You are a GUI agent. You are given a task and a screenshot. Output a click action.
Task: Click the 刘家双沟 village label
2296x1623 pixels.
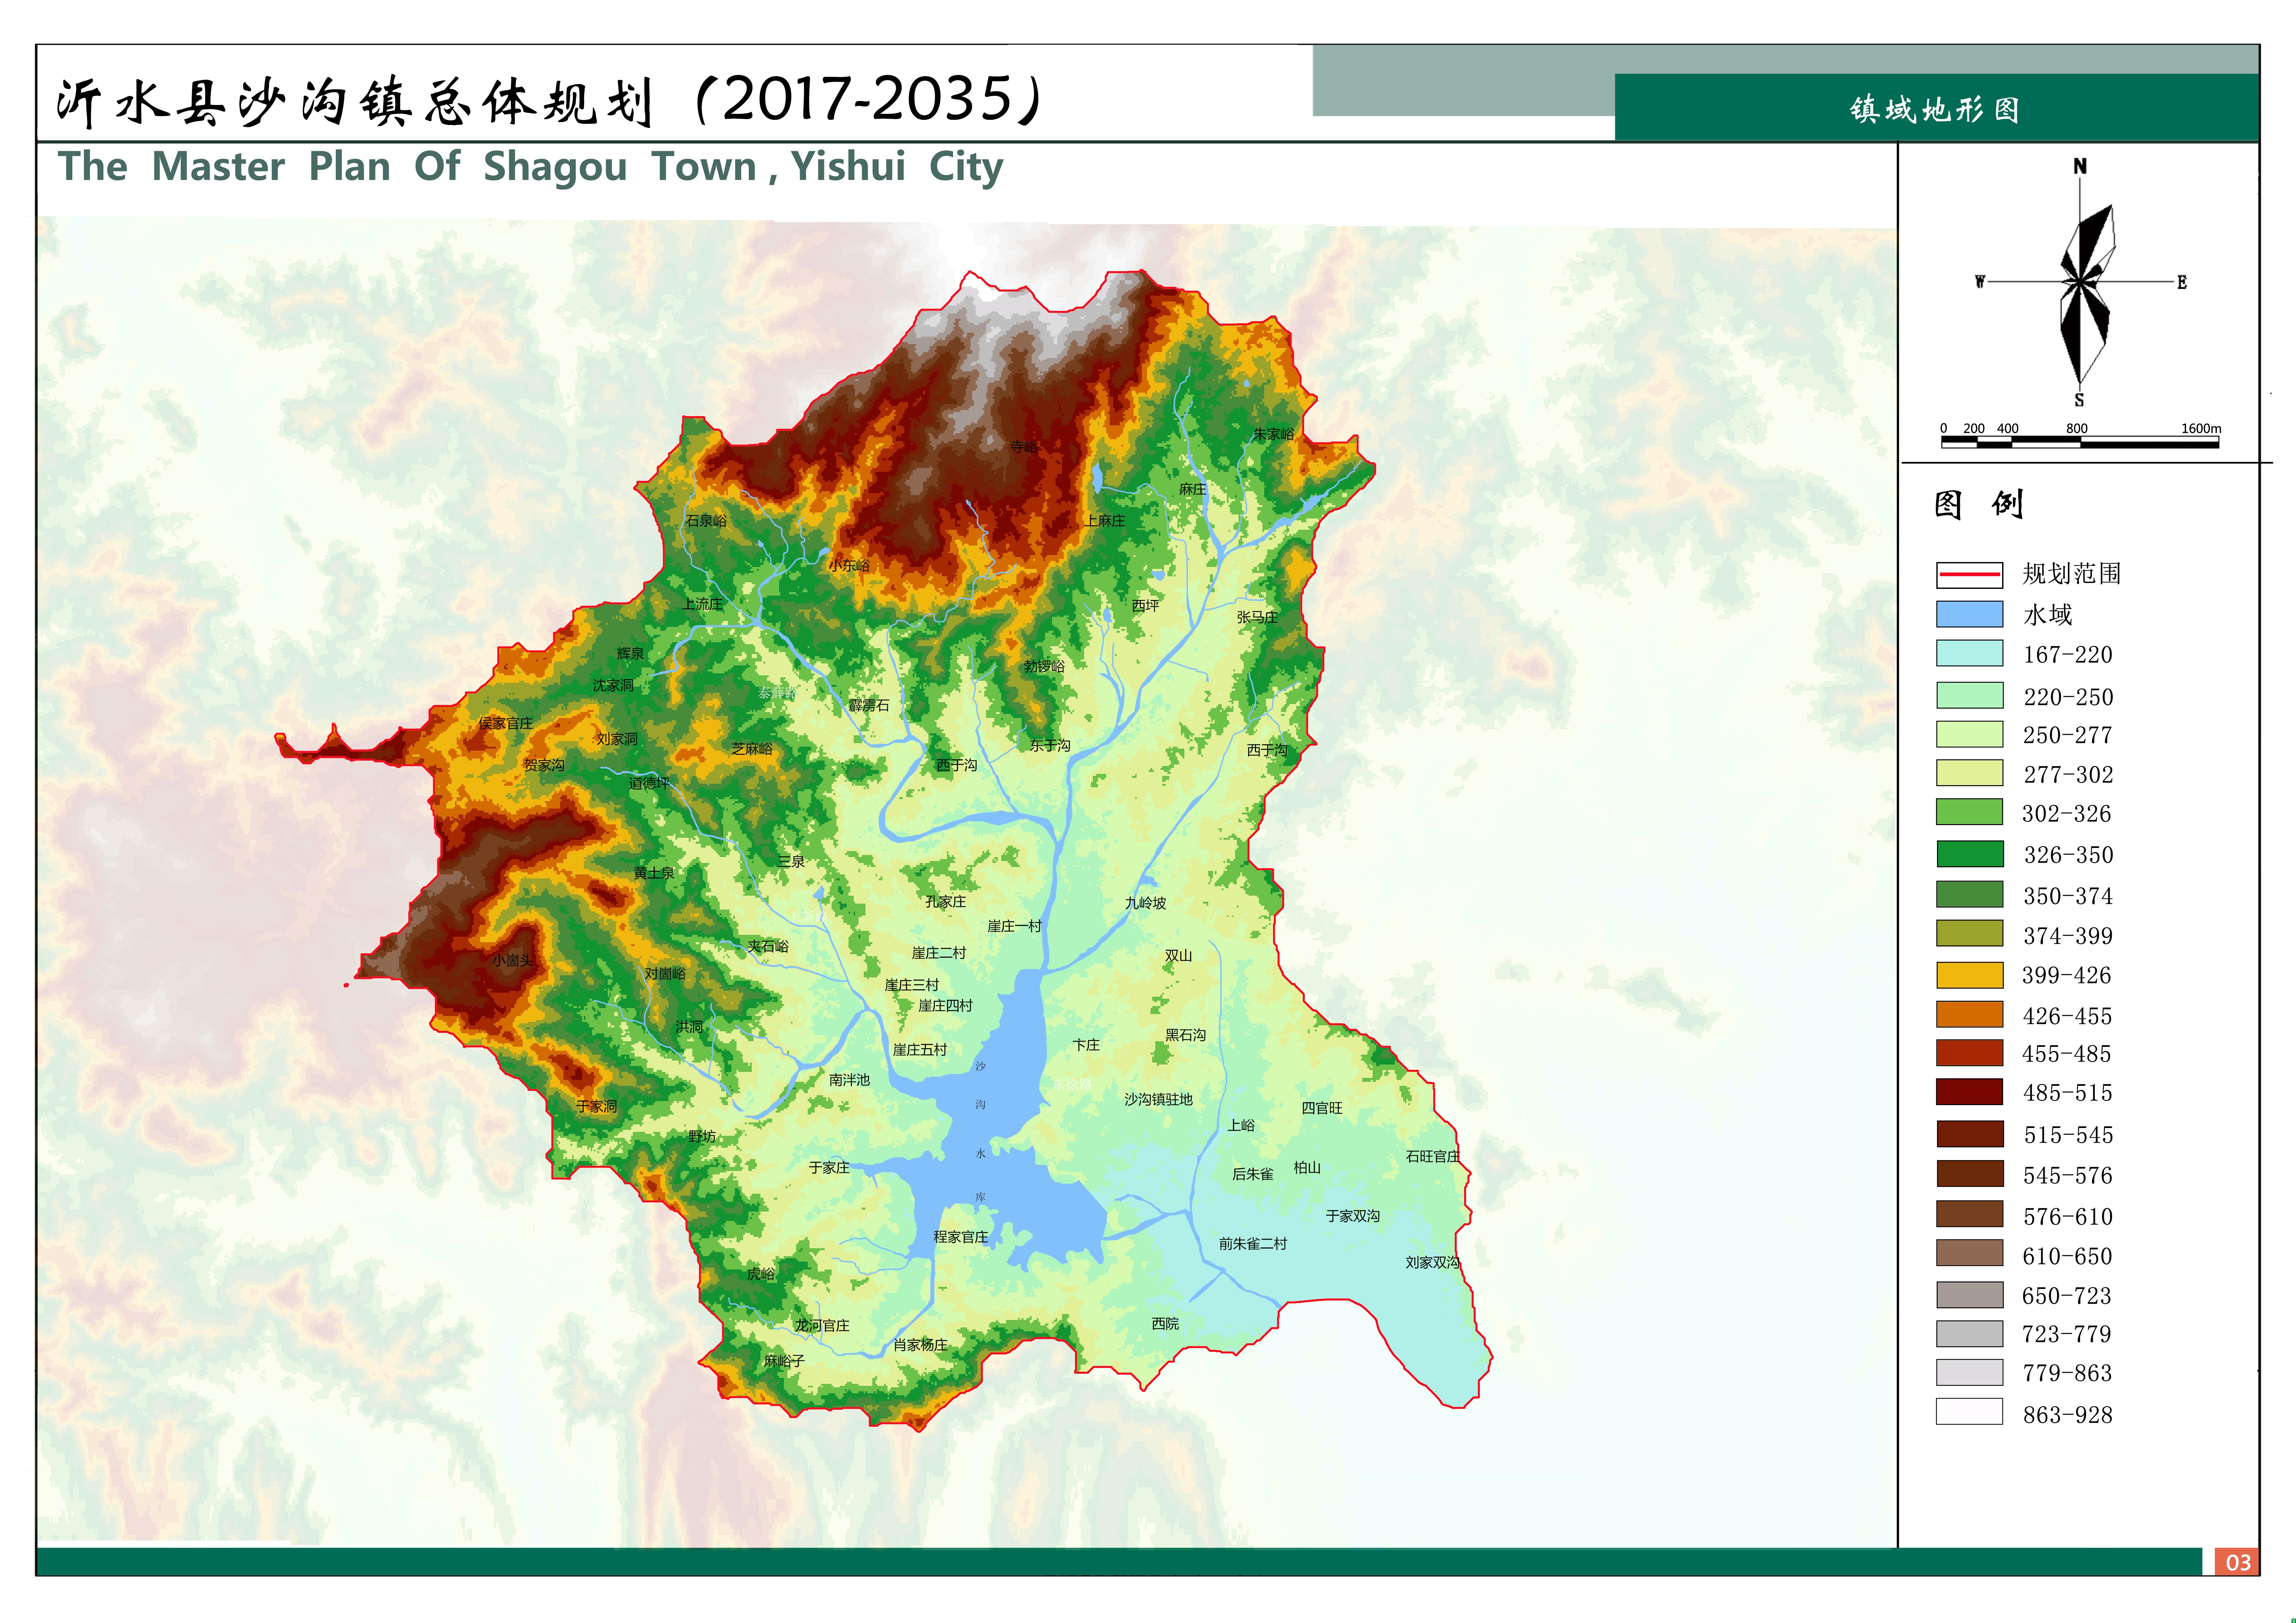[1433, 1263]
